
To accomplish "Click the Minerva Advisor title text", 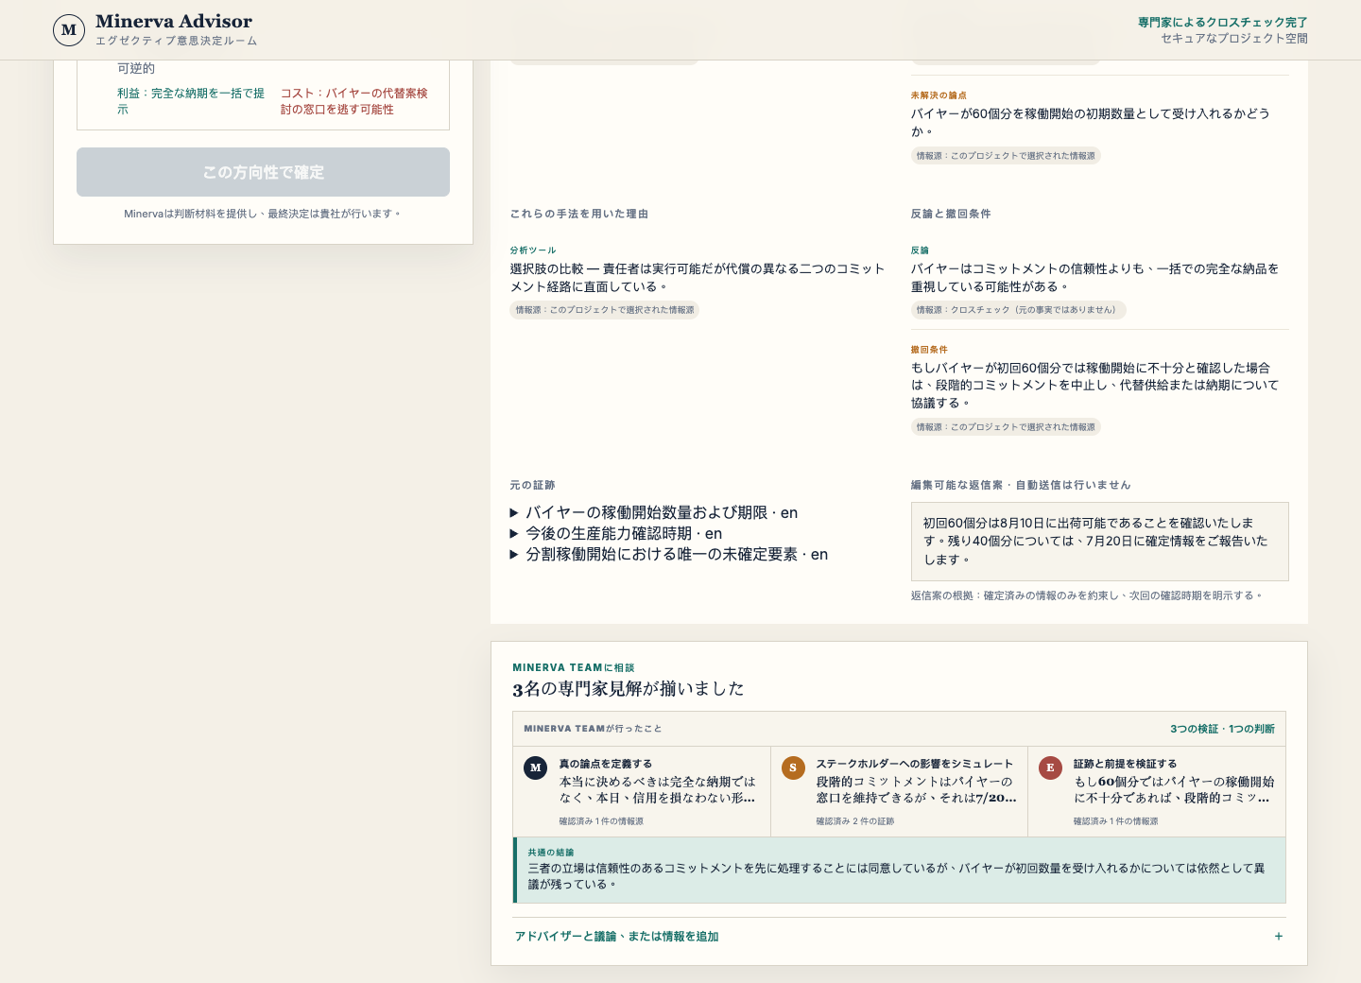I will point(174,21).
